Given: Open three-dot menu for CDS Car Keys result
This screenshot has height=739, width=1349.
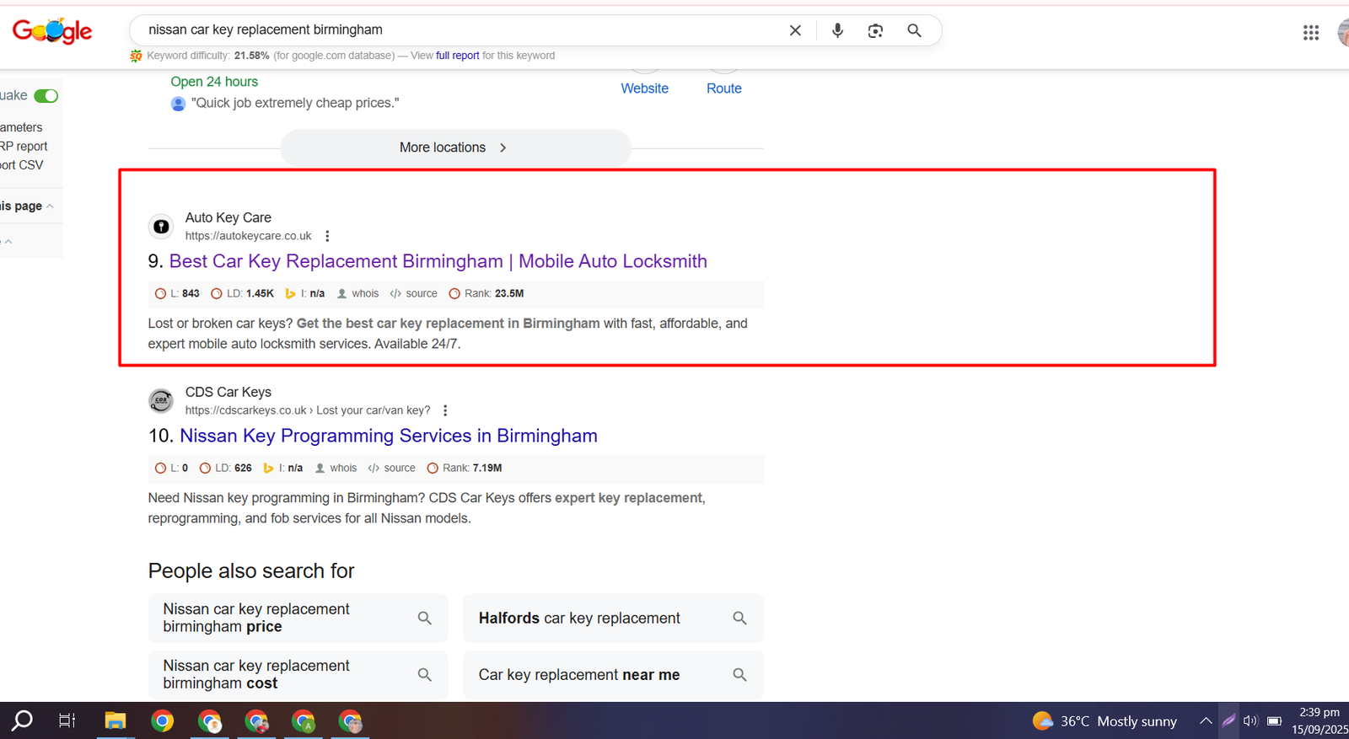Looking at the screenshot, I should tap(445, 410).
